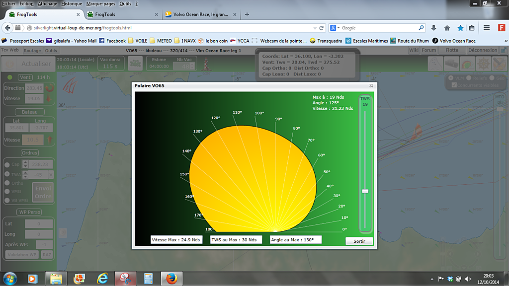This screenshot has height=286, width=509.
Task: Click the frog icon button in toolbar
Action: click(x=135, y=63)
